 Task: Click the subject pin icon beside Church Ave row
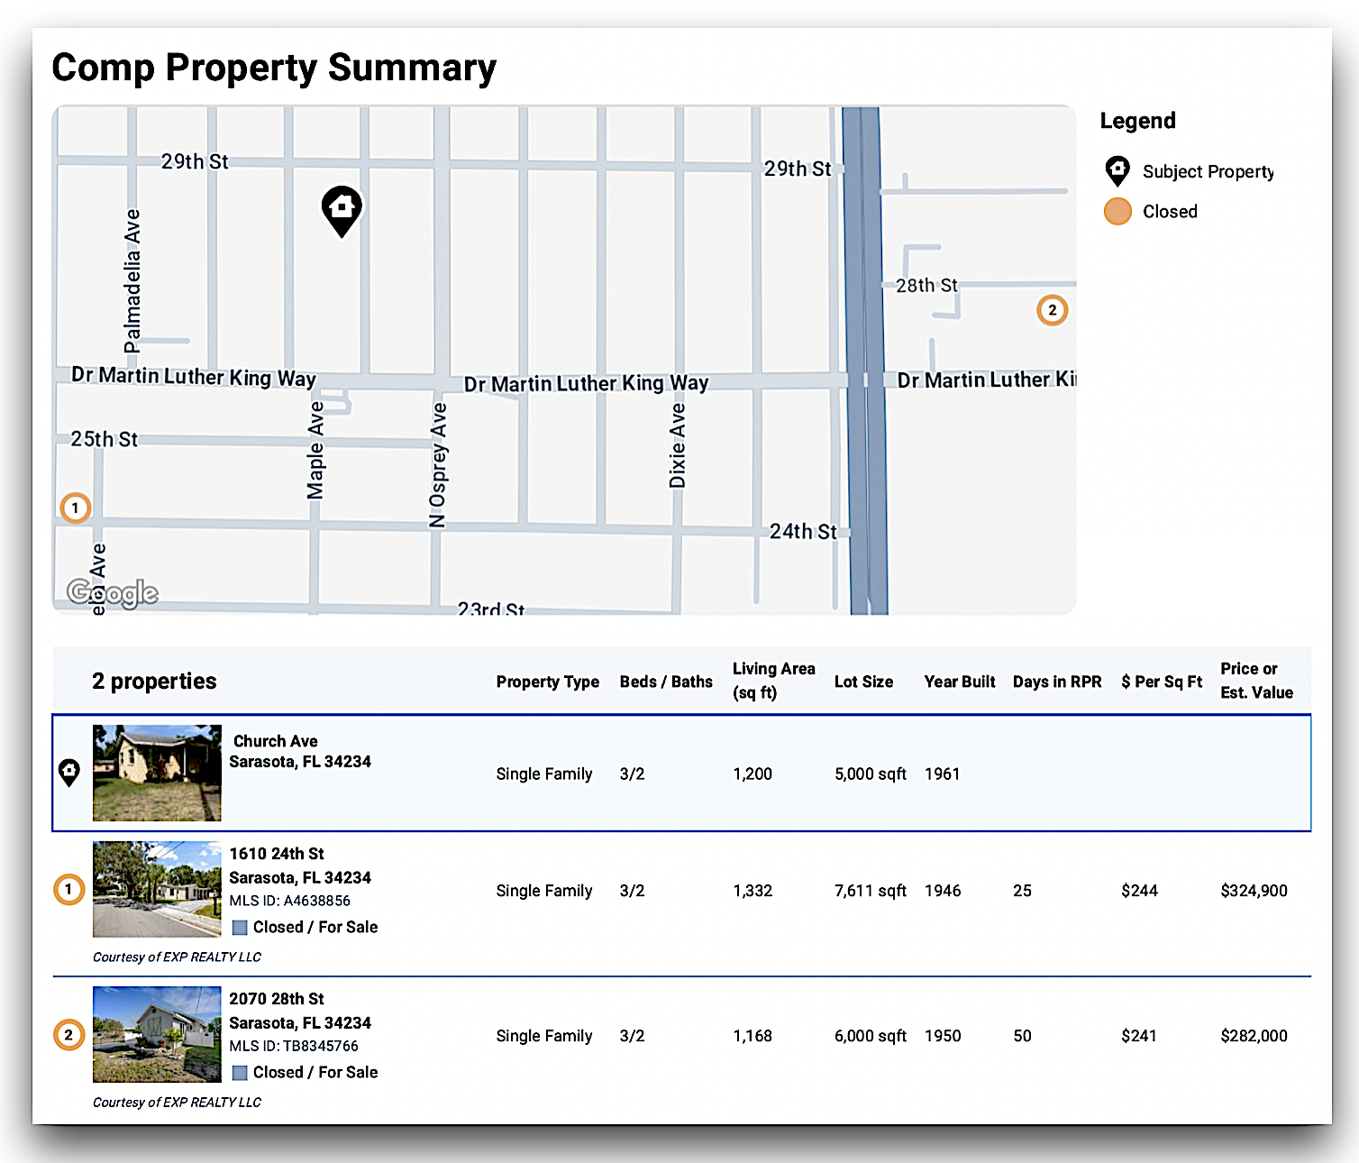(x=69, y=773)
